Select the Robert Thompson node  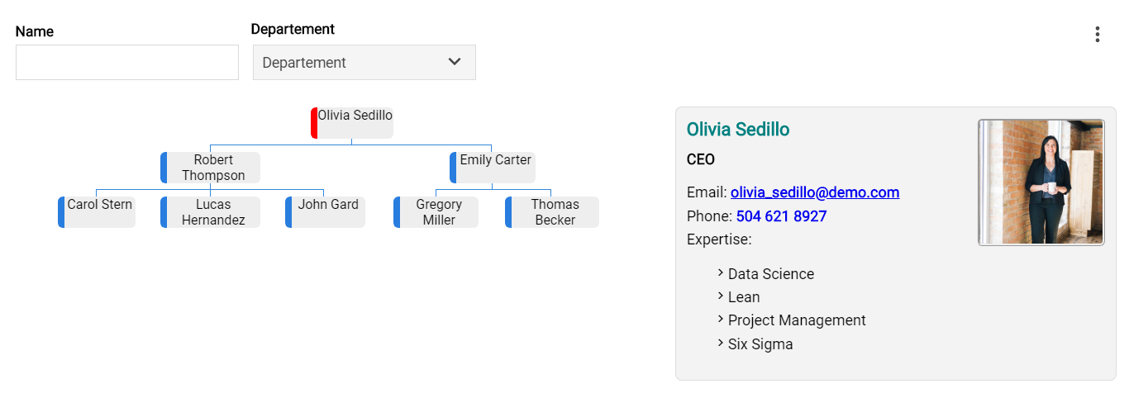213,167
